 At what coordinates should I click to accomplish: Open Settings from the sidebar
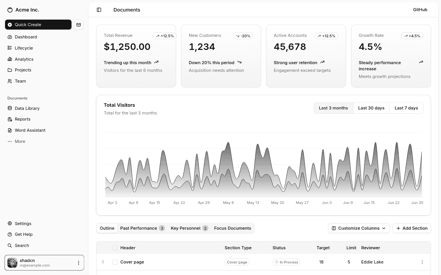point(23,224)
